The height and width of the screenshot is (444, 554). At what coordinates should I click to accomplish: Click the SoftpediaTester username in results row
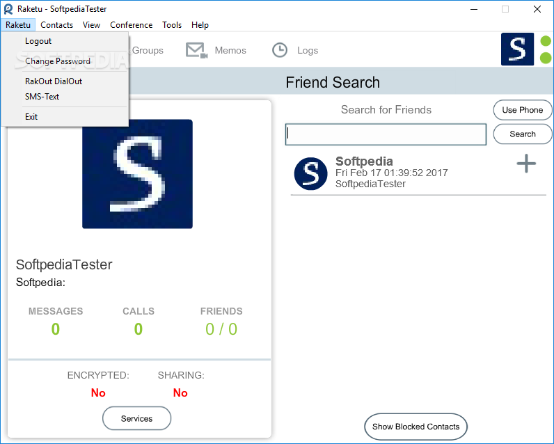coord(370,184)
